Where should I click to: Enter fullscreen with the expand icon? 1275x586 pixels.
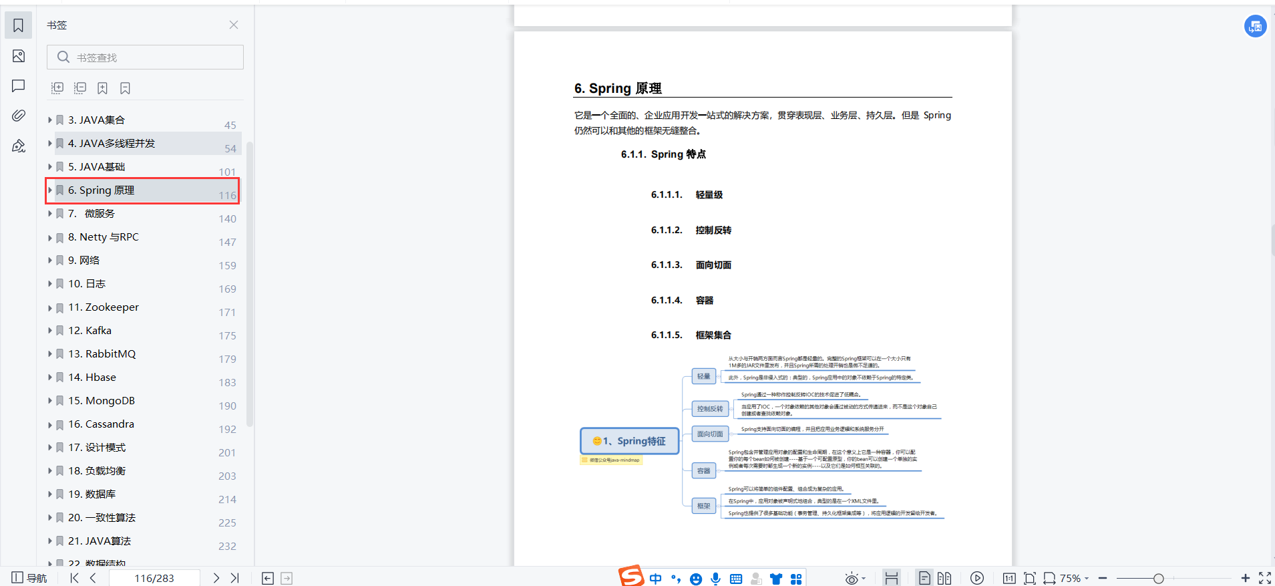[x=1265, y=579]
